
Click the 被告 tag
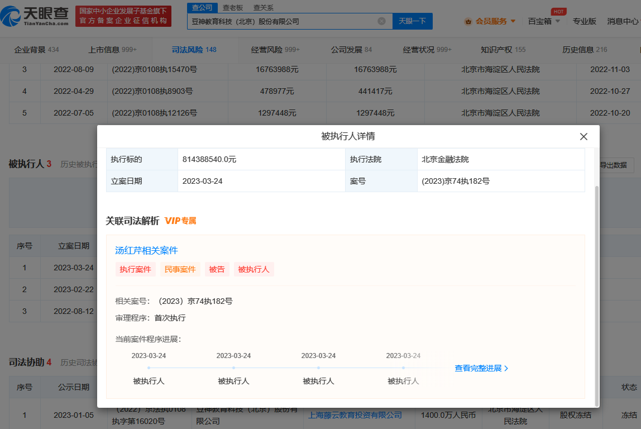click(217, 269)
